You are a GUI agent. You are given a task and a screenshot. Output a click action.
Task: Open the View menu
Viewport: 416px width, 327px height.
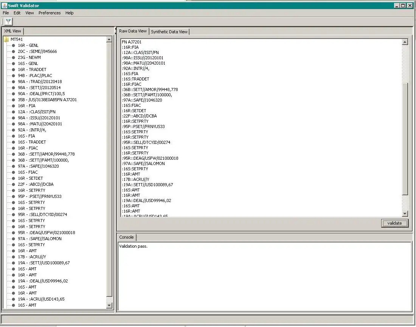tap(29, 13)
